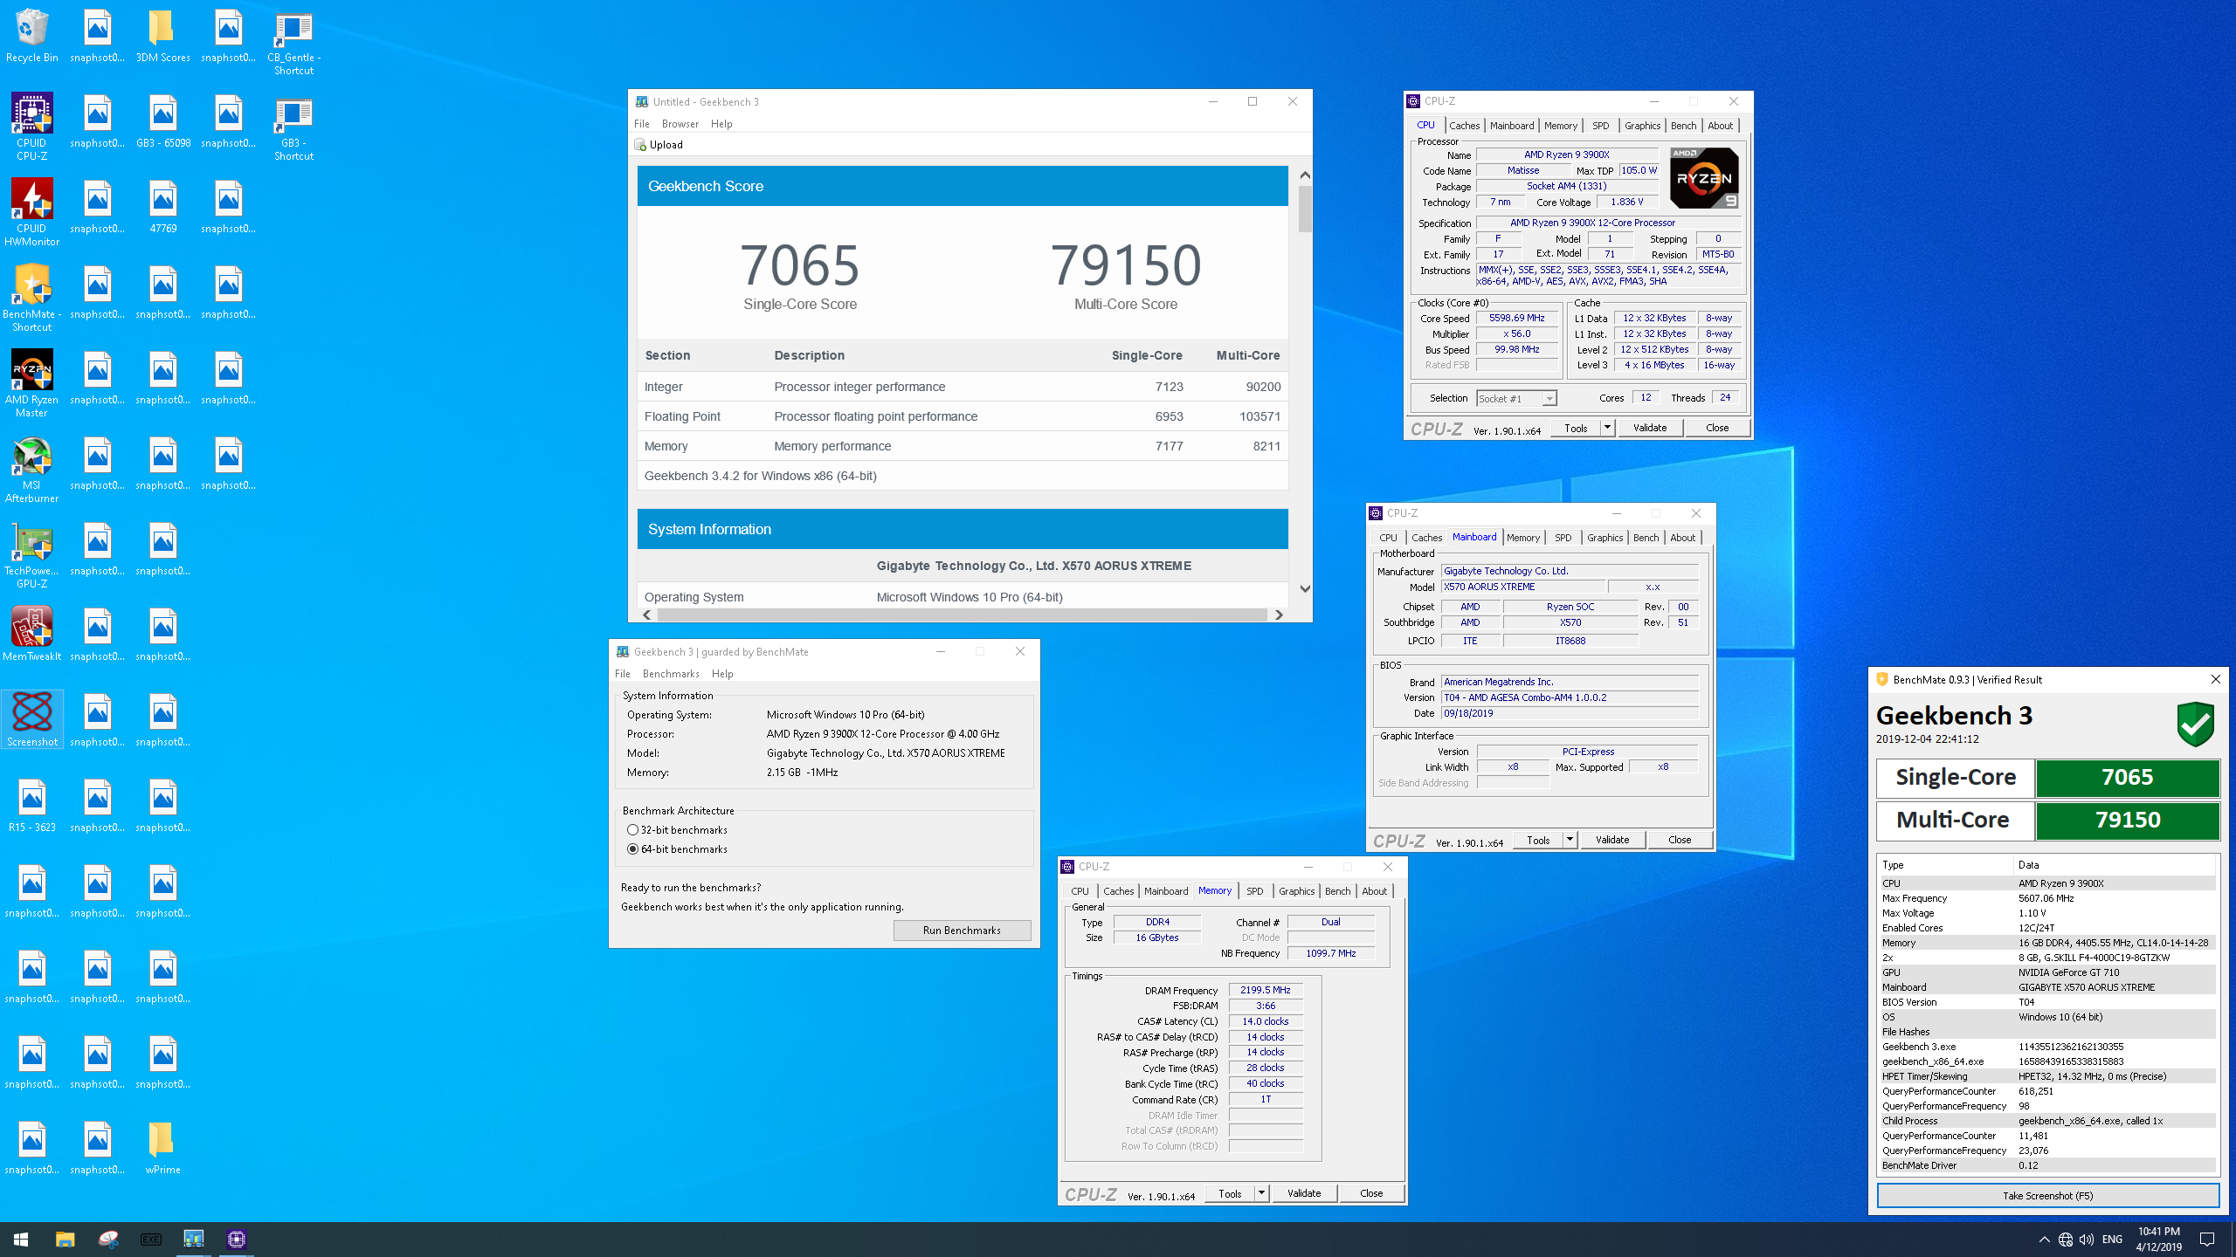Select the CB_Gentle Shortcut icon
This screenshot has width=2236, height=1257.
pyautogui.click(x=294, y=44)
